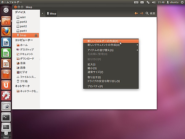Open Ubuntu One launcher icon
185x139 pixels.
[6, 85]
